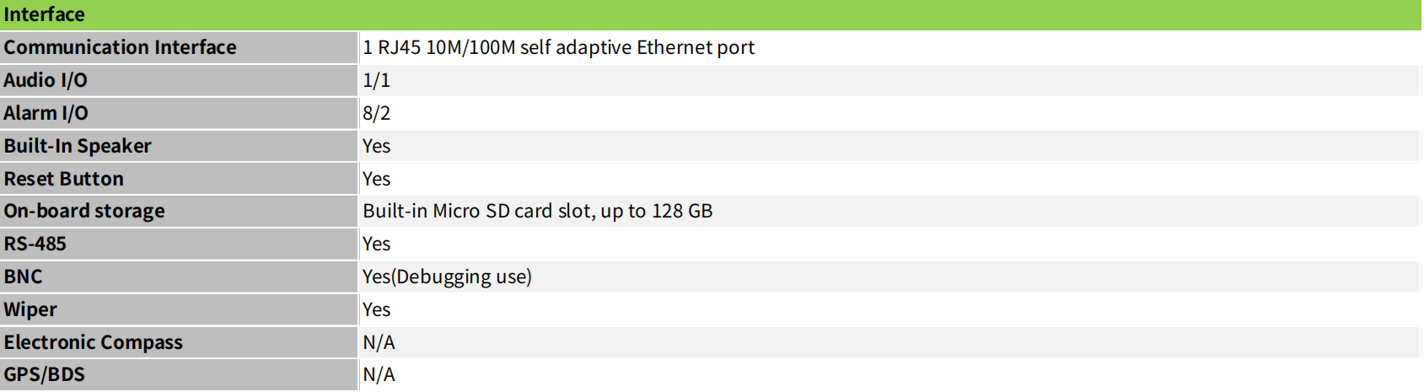
Task: Click the Audio I/O value 1/1
Action: (x=376, y=80)
